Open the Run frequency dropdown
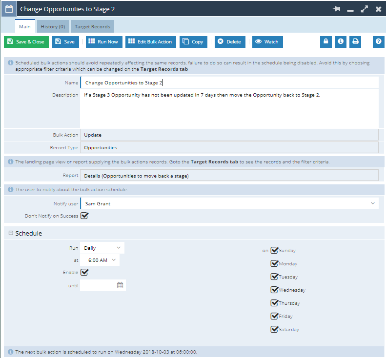386x358 pixels. coord(102,248)
